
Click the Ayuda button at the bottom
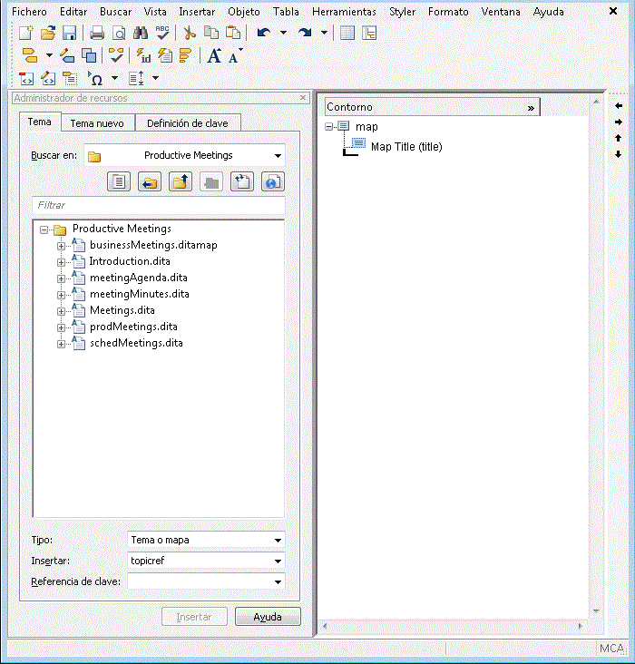(268, 617)
